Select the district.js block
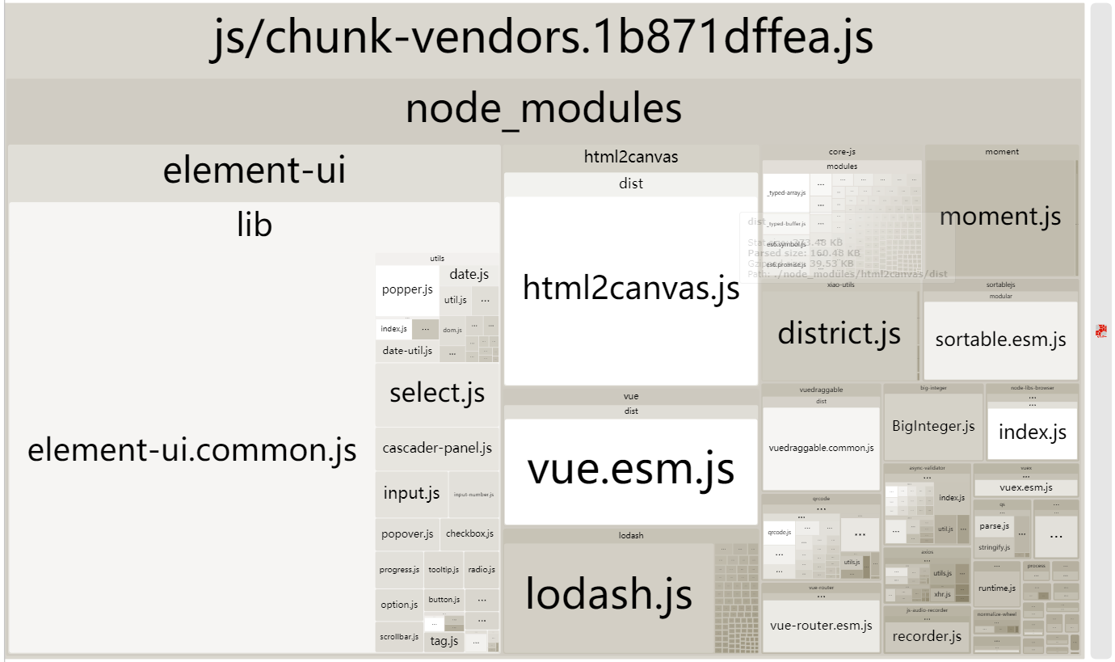The width and height of the screenshot is (1115, 662). [x=839, y=335]
